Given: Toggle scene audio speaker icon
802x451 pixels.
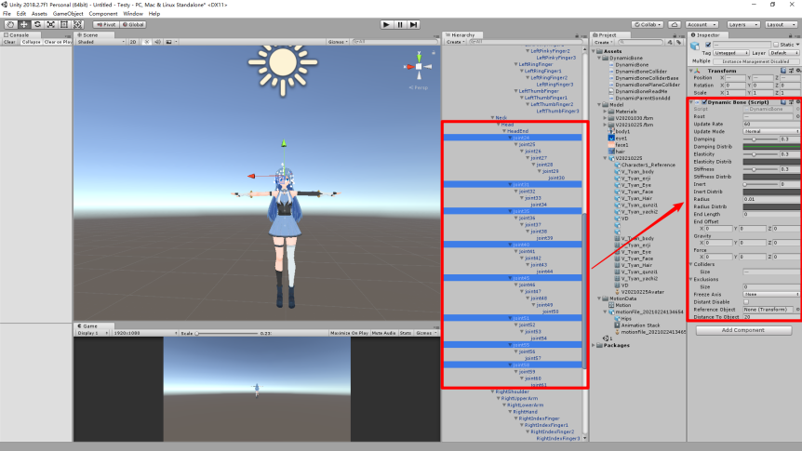Looking at the screenshot, I should (157, 42).
